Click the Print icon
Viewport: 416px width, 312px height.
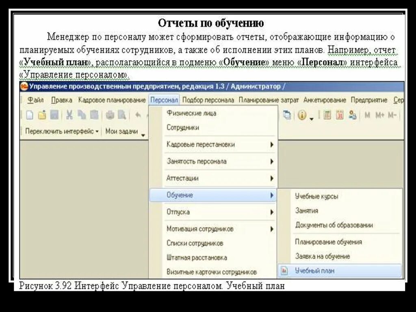(110, 115)
